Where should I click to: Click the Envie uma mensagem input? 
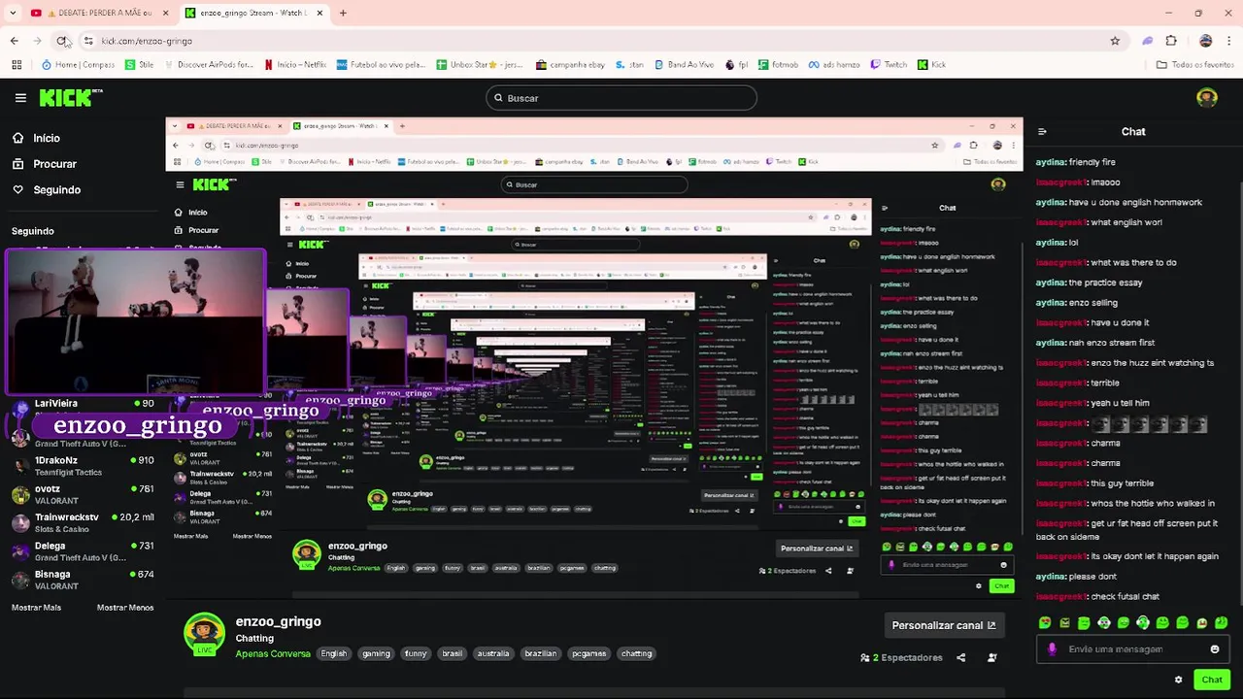click(x=1132, y=649)
